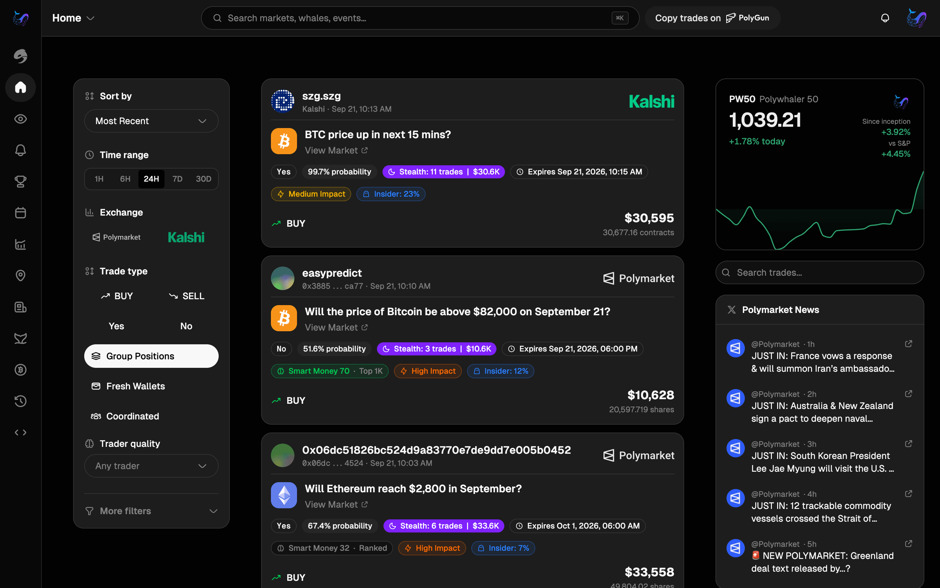The width and height of the screenshot is (940, 588).
Task: Click the Polywhaler logo in the sidebar
Action: click(x=21, y=18)
